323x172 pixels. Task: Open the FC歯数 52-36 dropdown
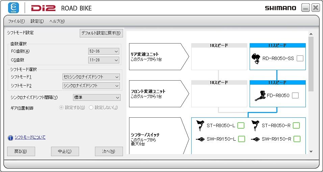[104, 51]
